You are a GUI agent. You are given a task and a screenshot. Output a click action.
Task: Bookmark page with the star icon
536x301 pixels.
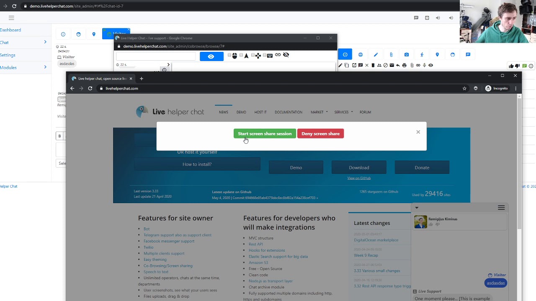[x=464, y=88]
